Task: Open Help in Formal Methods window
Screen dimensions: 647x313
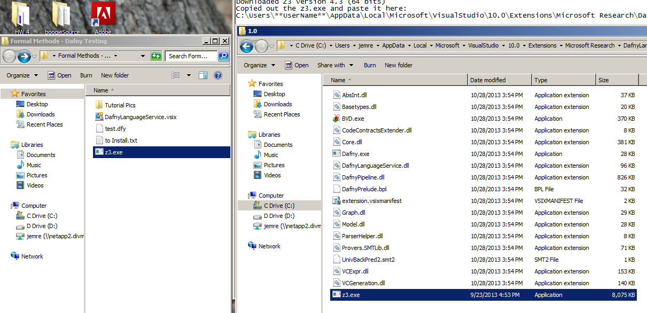Action: point(218,75)
